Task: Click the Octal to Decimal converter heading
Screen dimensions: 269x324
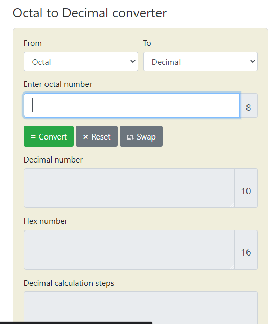Action: (89, 13)
